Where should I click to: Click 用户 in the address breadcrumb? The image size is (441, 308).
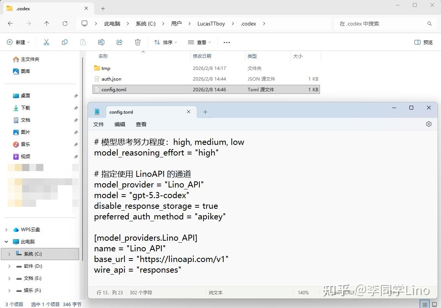176,24
